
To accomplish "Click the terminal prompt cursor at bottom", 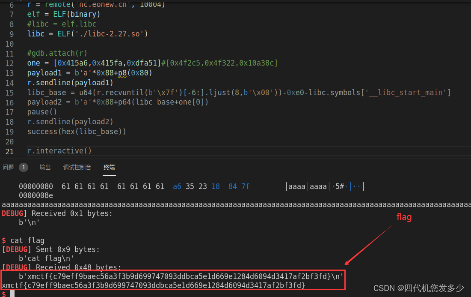I will (x=12, y=294).
